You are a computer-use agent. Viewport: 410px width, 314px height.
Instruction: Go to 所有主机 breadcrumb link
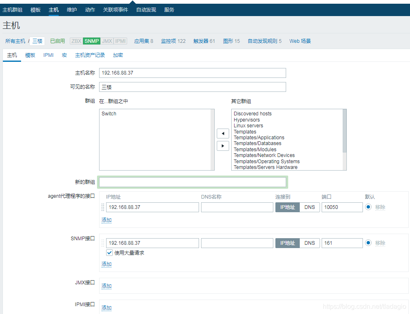coord(15,41)
